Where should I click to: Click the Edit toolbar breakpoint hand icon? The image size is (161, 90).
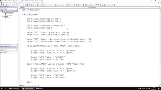101,5
